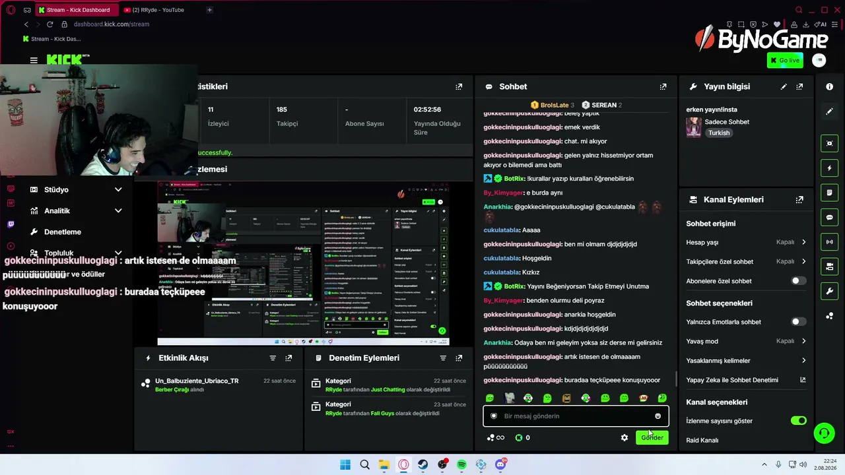Toggle the stream preview widget in sidebar
This screenshot has width=845, height=475.
830,143
